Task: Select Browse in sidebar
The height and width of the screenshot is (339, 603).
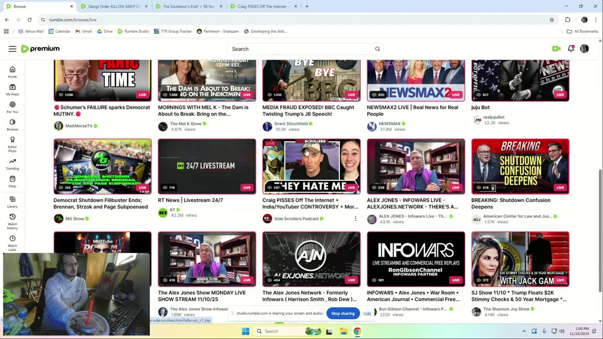Action: point(12,125)
